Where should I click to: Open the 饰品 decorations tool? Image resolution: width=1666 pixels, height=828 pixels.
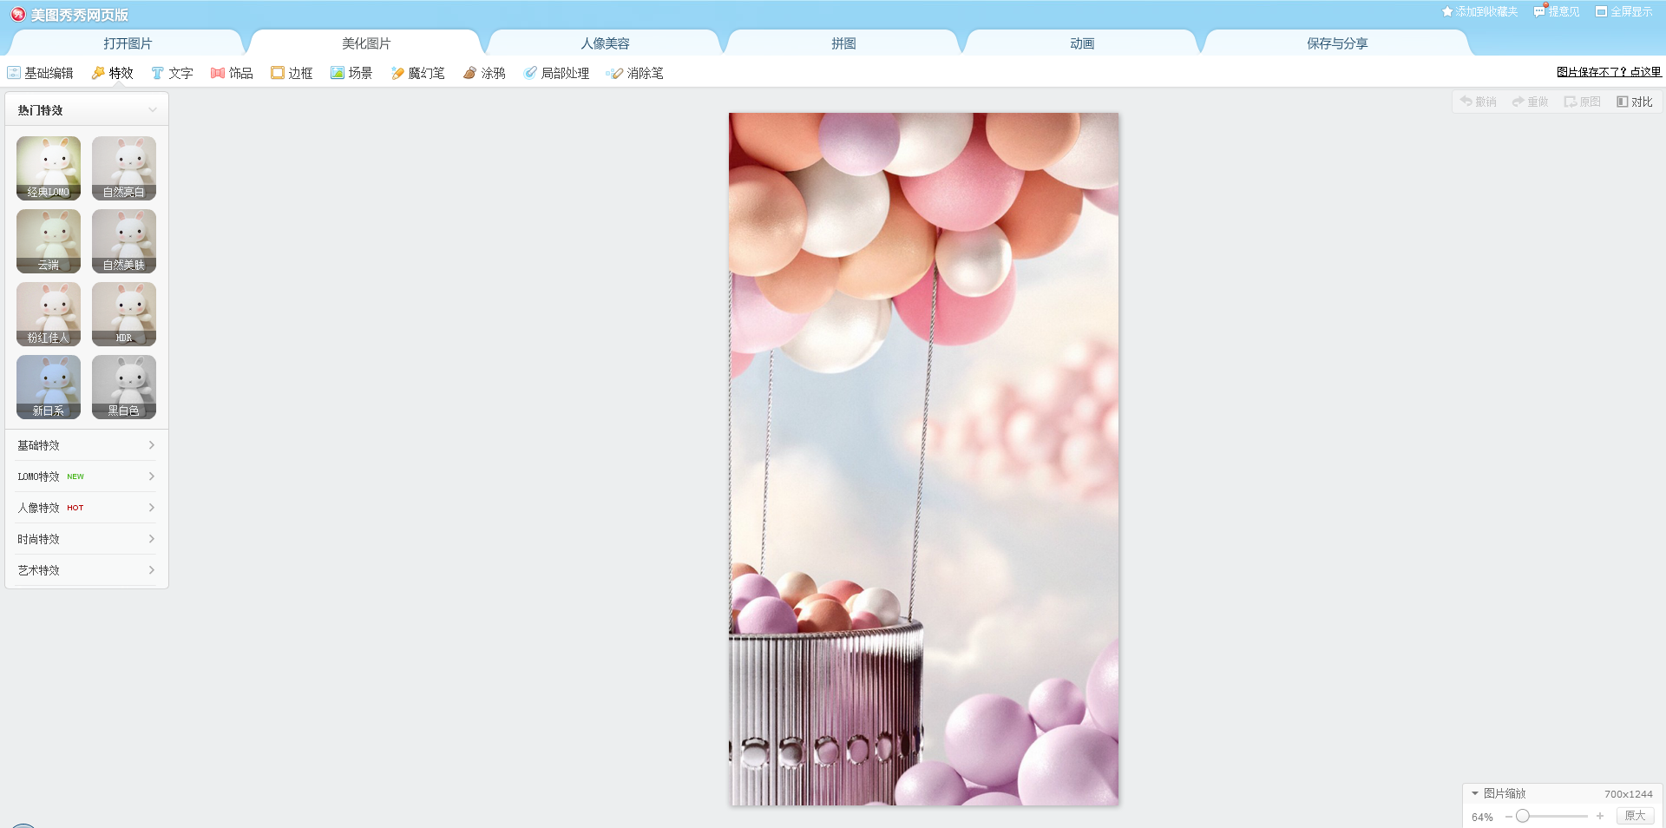(x=232, y=73)
